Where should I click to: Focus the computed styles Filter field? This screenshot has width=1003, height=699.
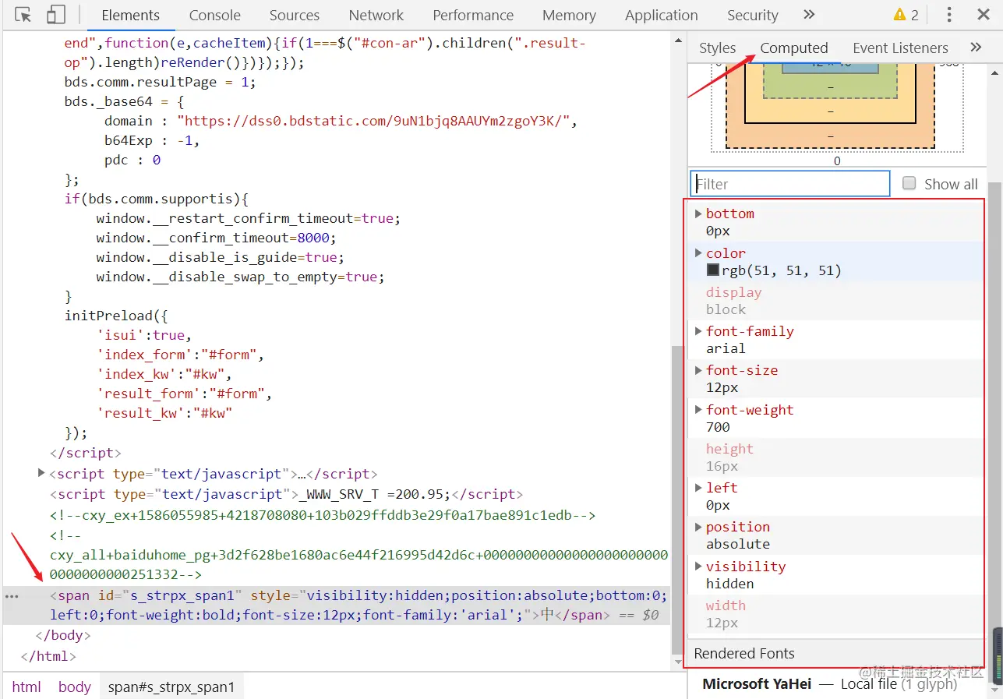point(790,184)
